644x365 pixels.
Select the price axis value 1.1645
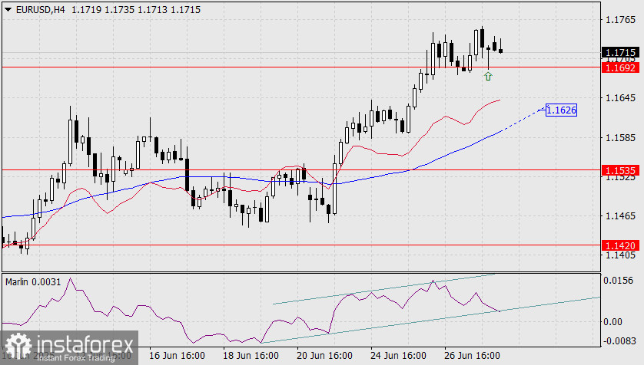pyautogui.click(x=620, y=98)
